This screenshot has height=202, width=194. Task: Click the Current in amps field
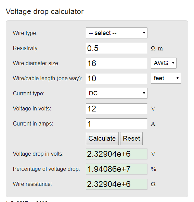[116, 124]
